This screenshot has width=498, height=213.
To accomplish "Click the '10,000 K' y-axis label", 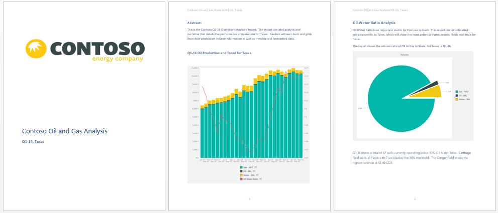I will point(194,76).
